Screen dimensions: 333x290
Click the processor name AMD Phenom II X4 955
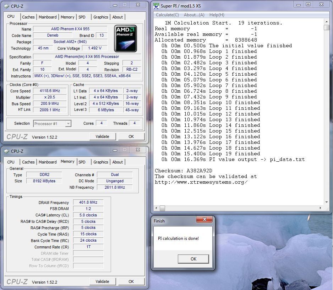[x=70, y=29]
